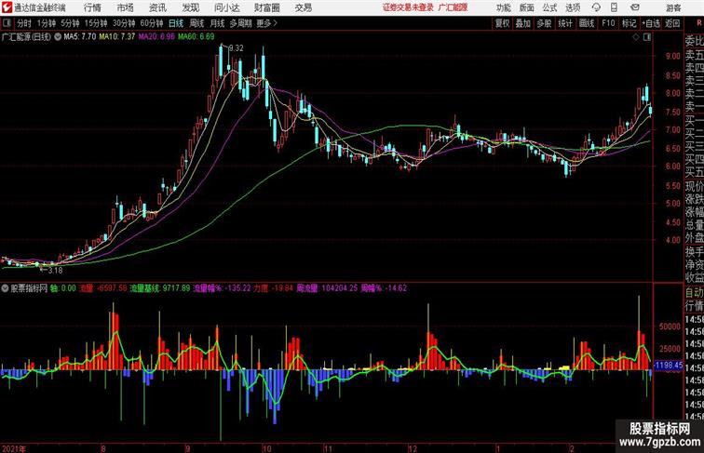
Task: Click the 9.32 high price label
Action: [x=237, y=48]
